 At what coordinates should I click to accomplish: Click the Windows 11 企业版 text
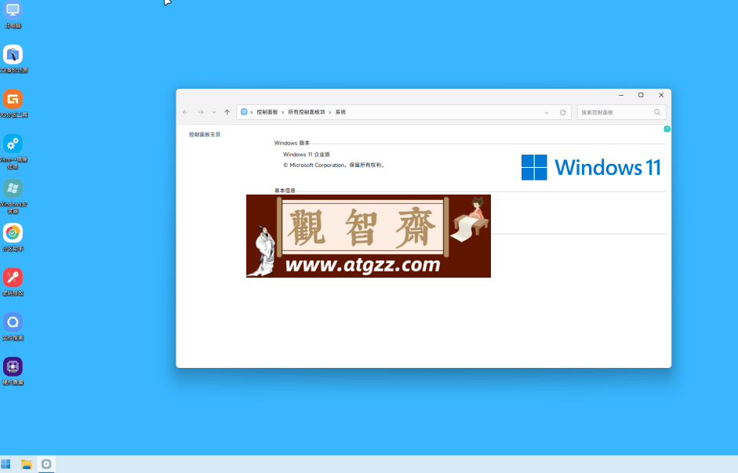point(307,154)
